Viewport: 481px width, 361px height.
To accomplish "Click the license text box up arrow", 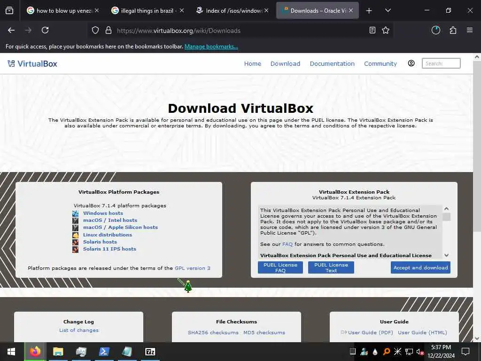I will point(446,209).
